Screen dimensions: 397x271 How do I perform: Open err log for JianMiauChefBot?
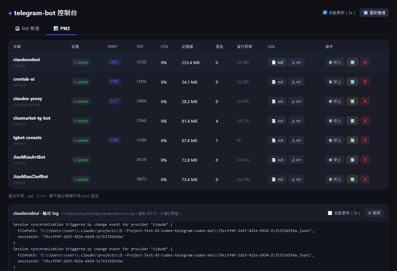pyautogui.click(x=296, y=179)
